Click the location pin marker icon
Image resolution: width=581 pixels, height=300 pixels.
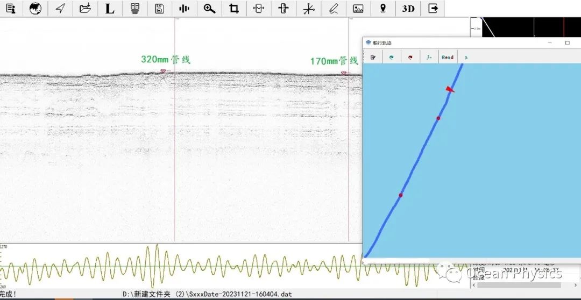(382, 9)
